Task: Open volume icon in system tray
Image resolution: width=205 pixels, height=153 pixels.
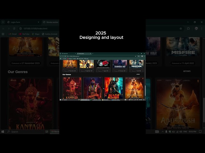Action: pos(181,132)
